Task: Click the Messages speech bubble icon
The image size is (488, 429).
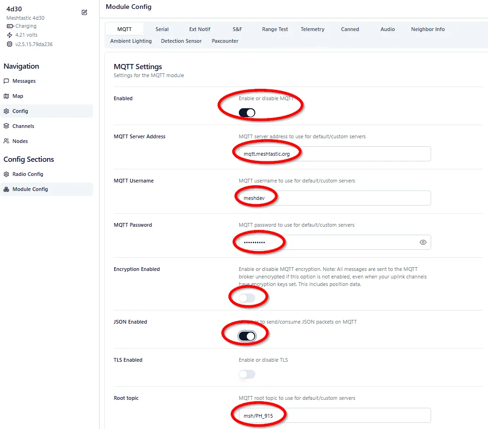Action: (x=6, y=81)
